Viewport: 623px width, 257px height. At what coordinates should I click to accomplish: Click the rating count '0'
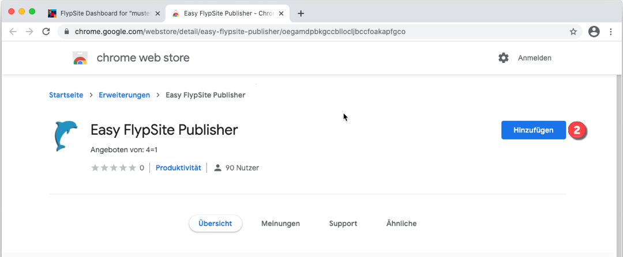click(x=142, y=168)
